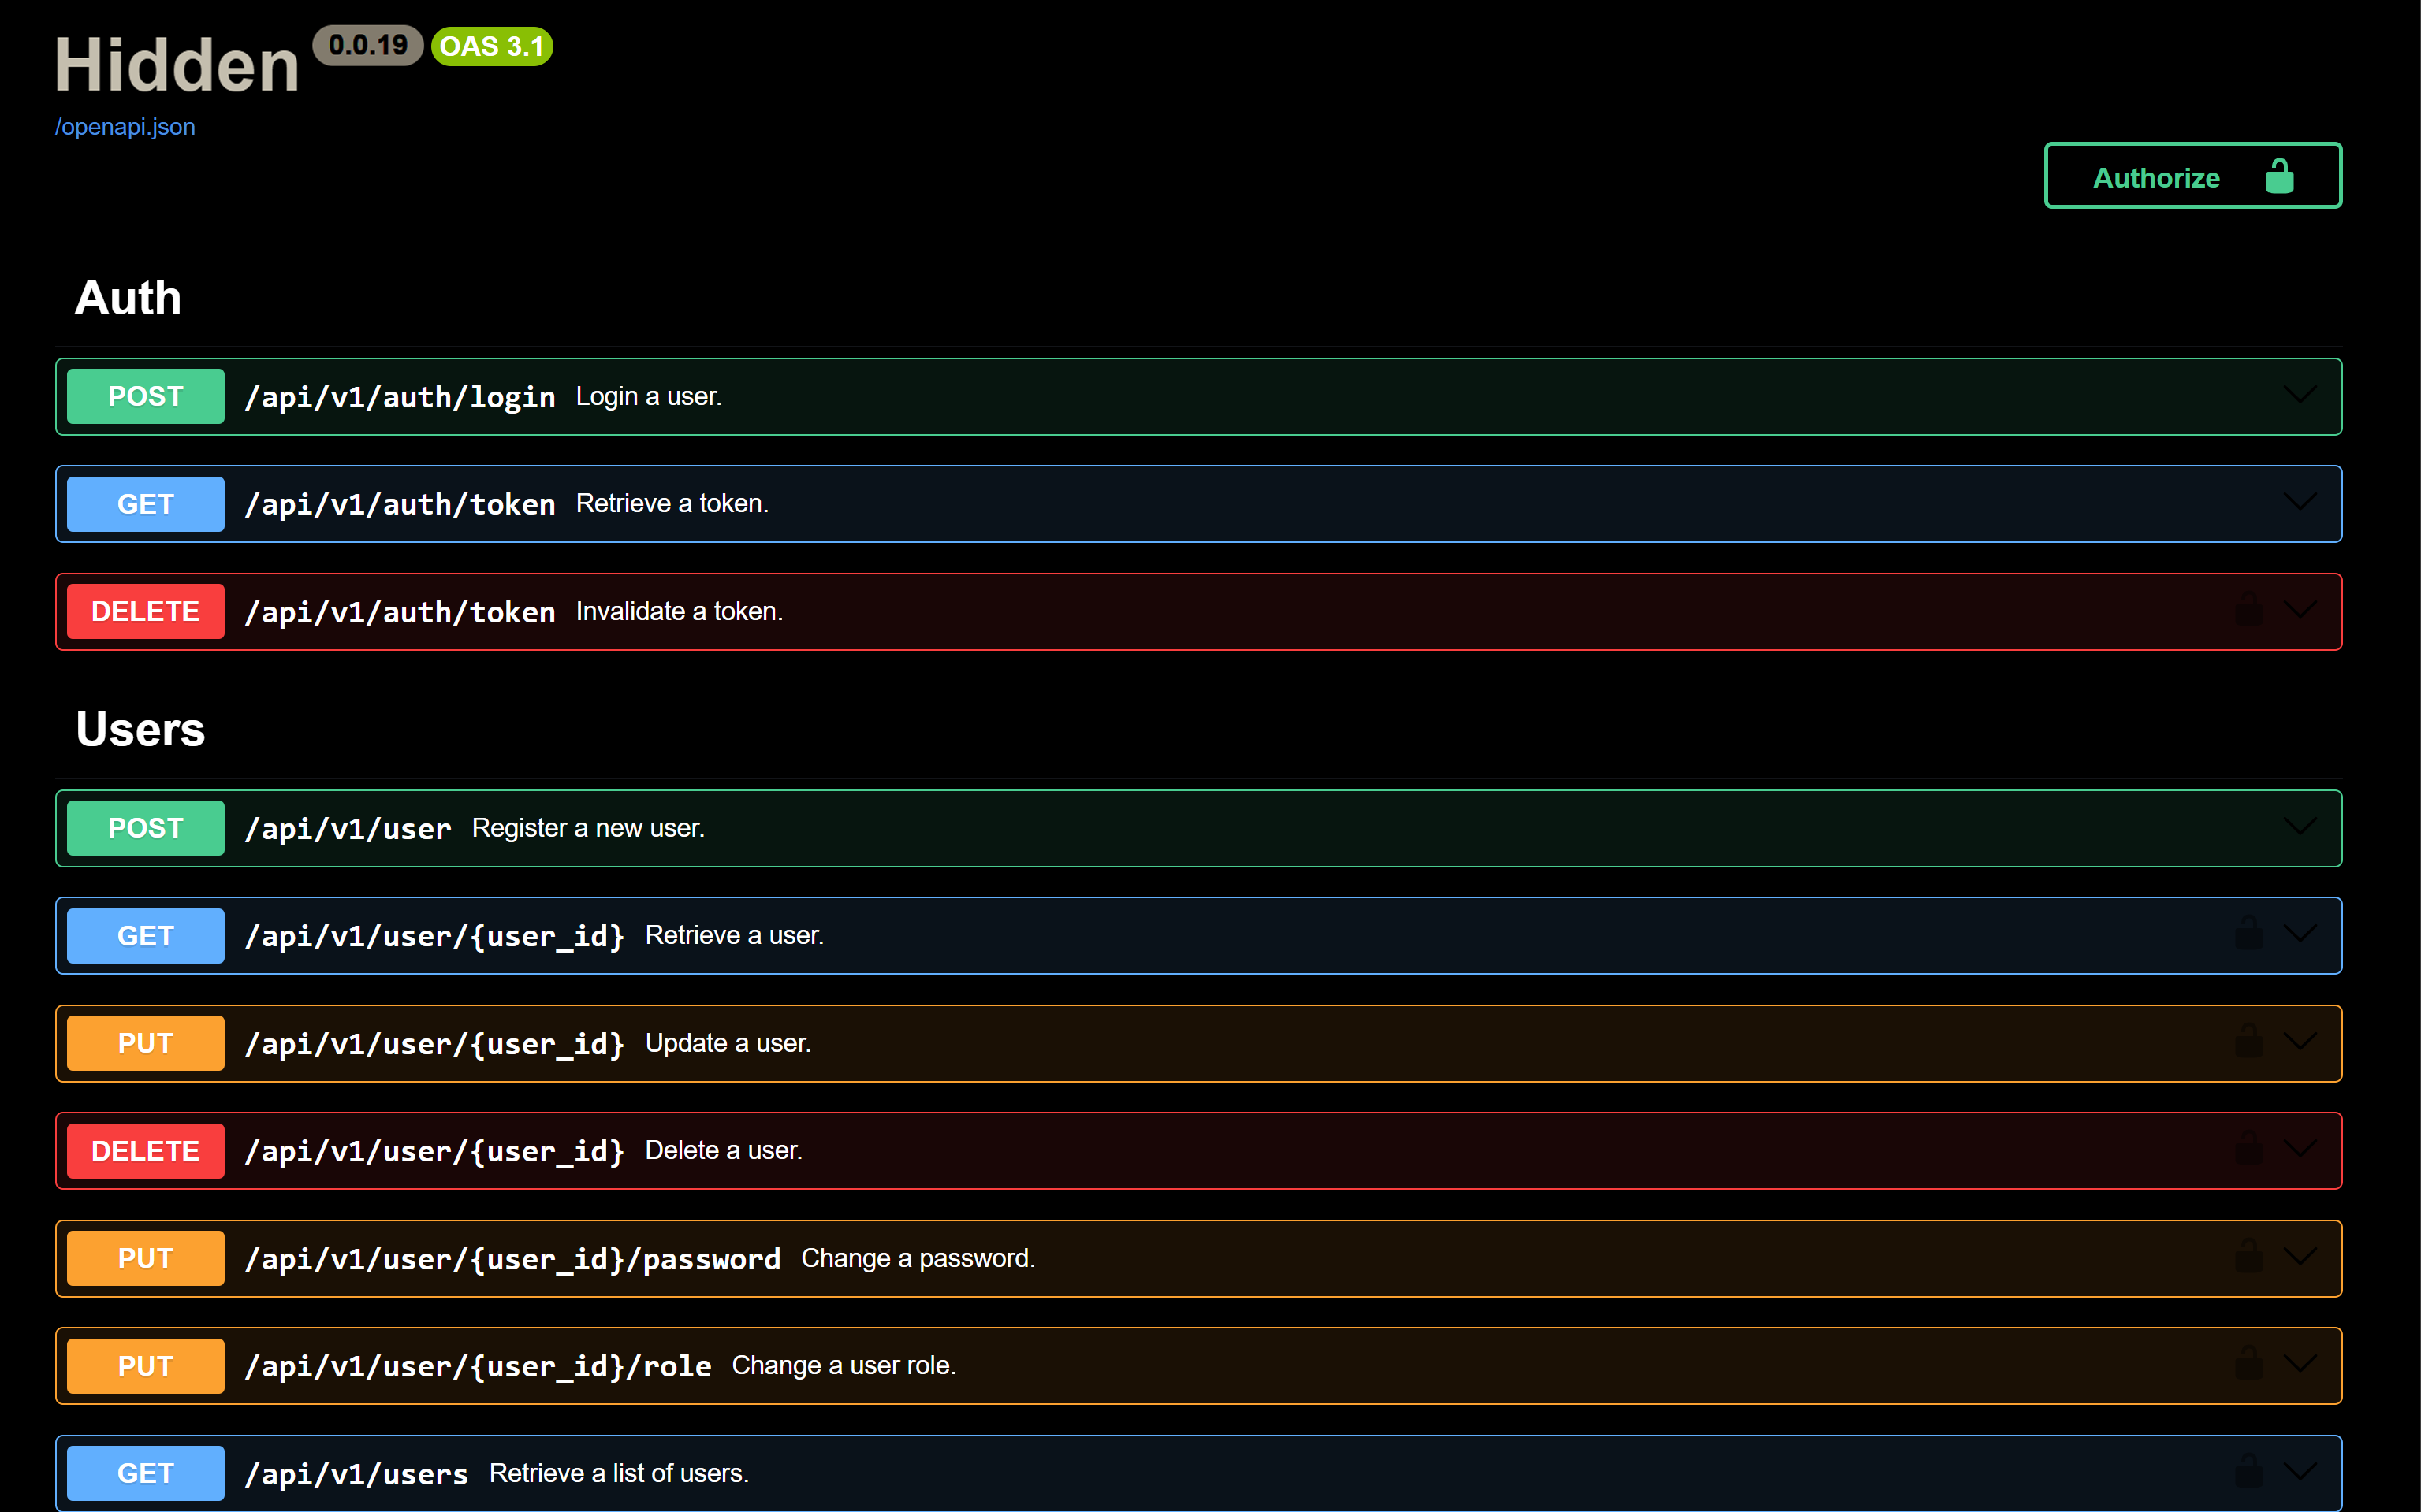Click the 'Retrieve a token.' description
This screenshot has width=2421, height=1512.
point(672,503)
